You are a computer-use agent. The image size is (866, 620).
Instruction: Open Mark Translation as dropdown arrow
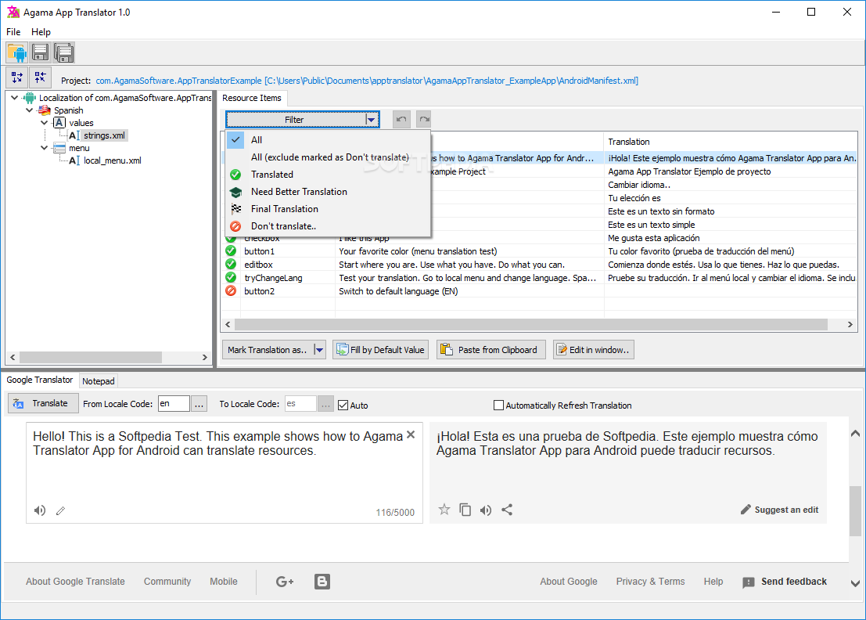click(x=318, y=350)
